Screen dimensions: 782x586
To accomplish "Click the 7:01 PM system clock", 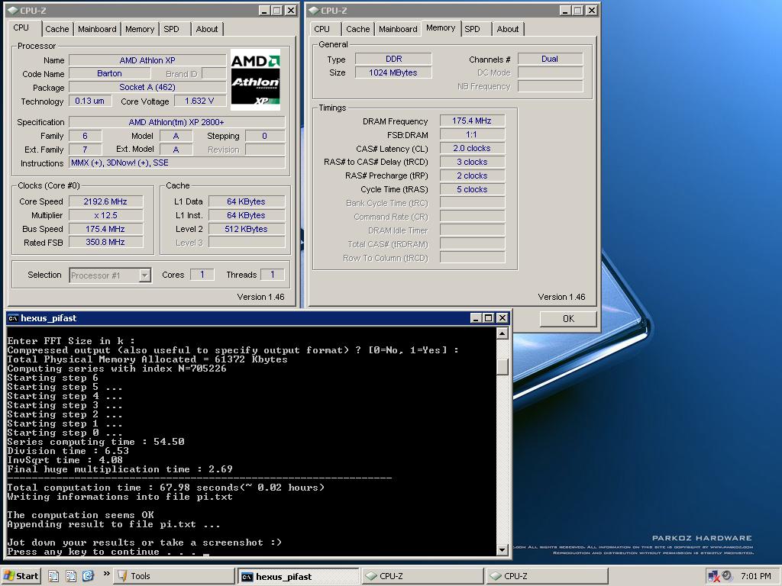I will tap(755, 576).
